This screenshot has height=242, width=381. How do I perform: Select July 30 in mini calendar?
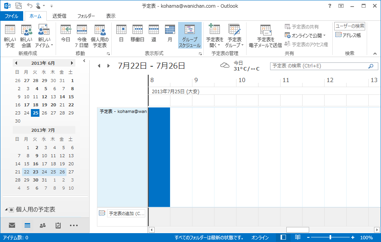point(36,180)
